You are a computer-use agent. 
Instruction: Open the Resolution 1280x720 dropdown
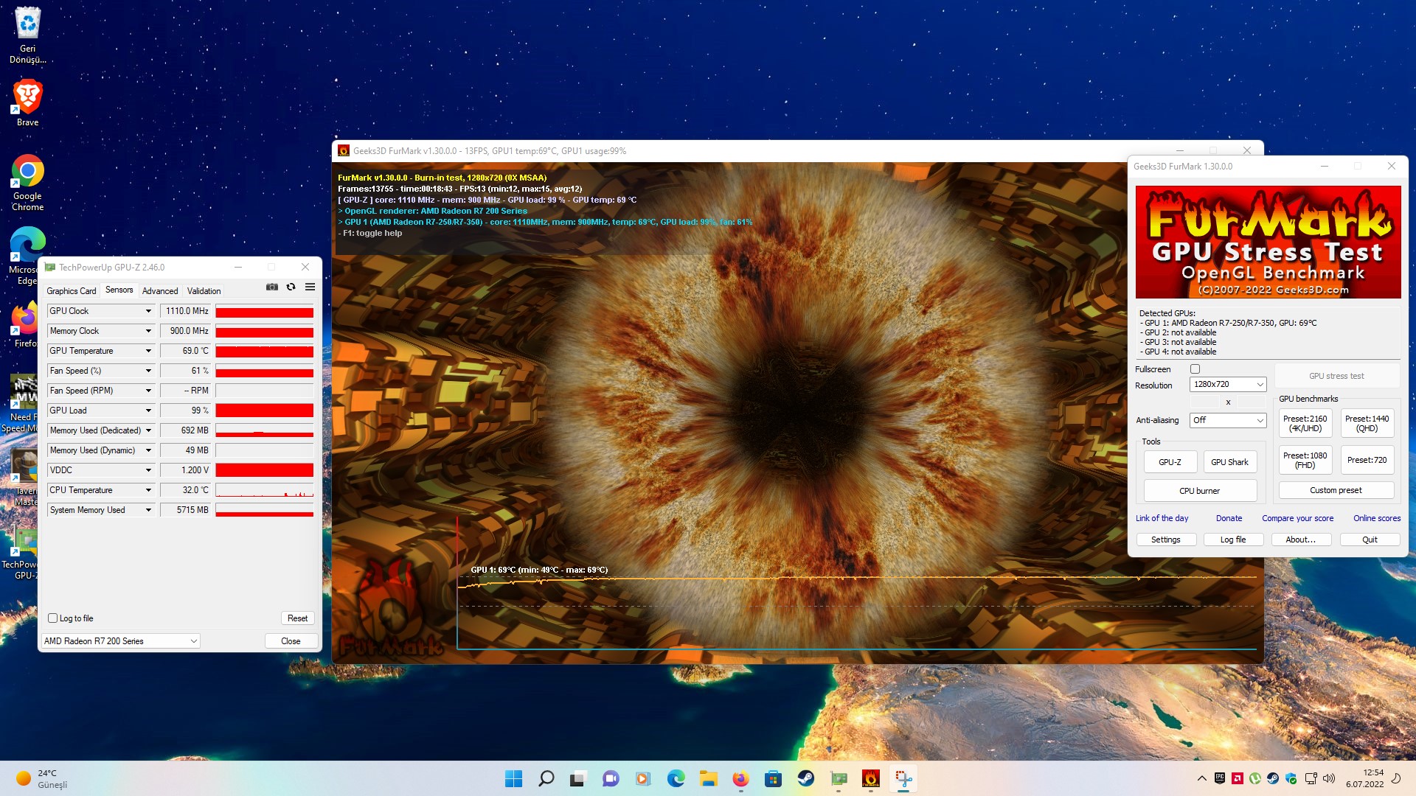coord(1228,385)
